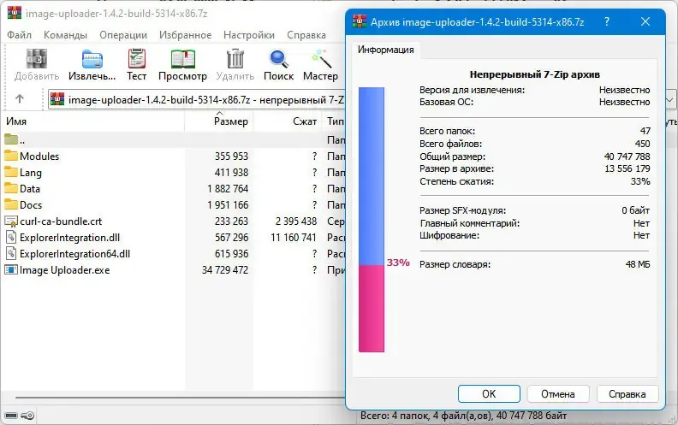
Task: Click the horizontal scrollbar of file list
Action: 180,398
